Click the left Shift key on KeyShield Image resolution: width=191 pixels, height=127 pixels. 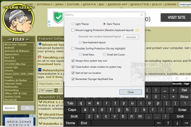click(74, 116)
